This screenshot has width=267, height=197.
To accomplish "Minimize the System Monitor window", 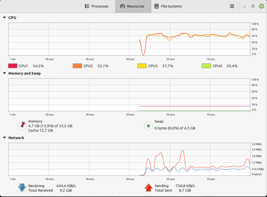I will click(244, 6).
